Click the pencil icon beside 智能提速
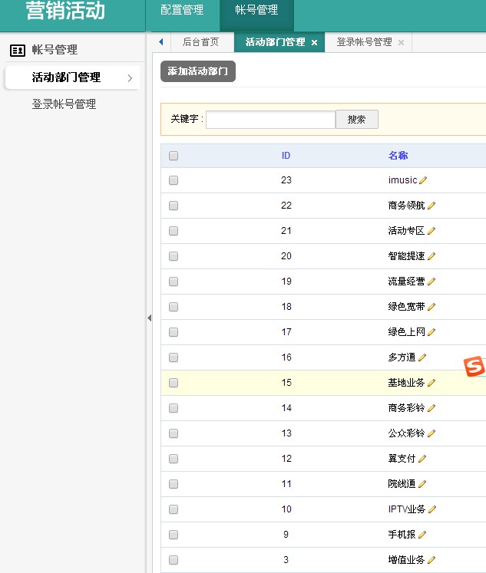486x573 pixels. [x=431, y=256]
